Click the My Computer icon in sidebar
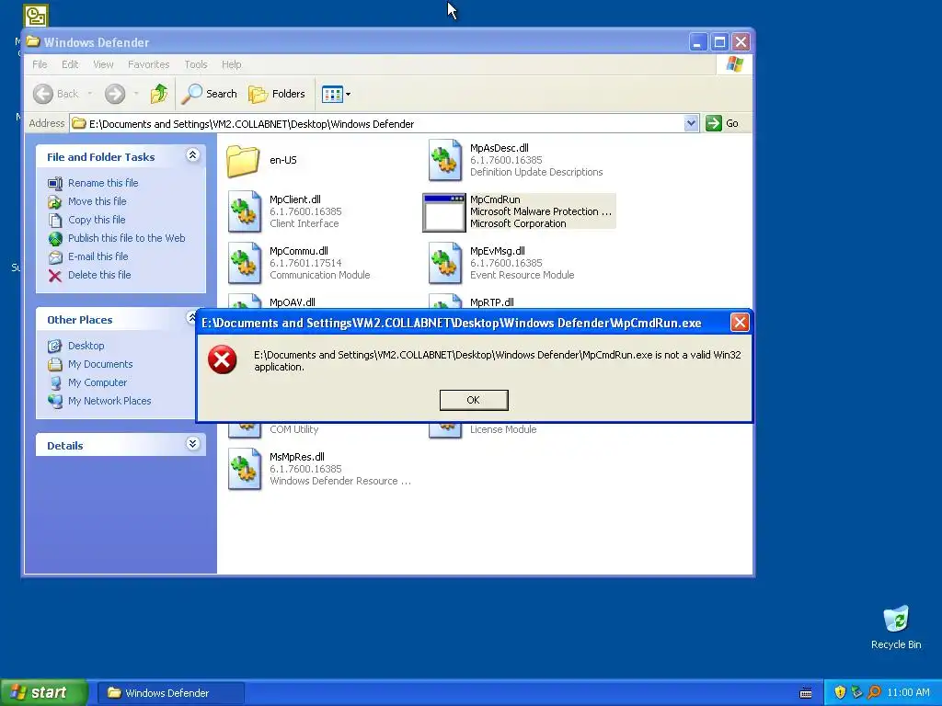Screen dimensions: 942x706 55,383
